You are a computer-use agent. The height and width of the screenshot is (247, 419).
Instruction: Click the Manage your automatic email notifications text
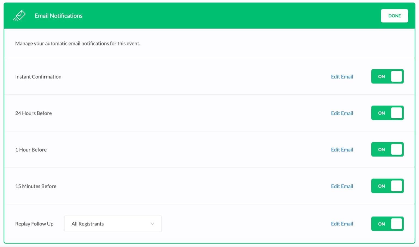point(78,43)
